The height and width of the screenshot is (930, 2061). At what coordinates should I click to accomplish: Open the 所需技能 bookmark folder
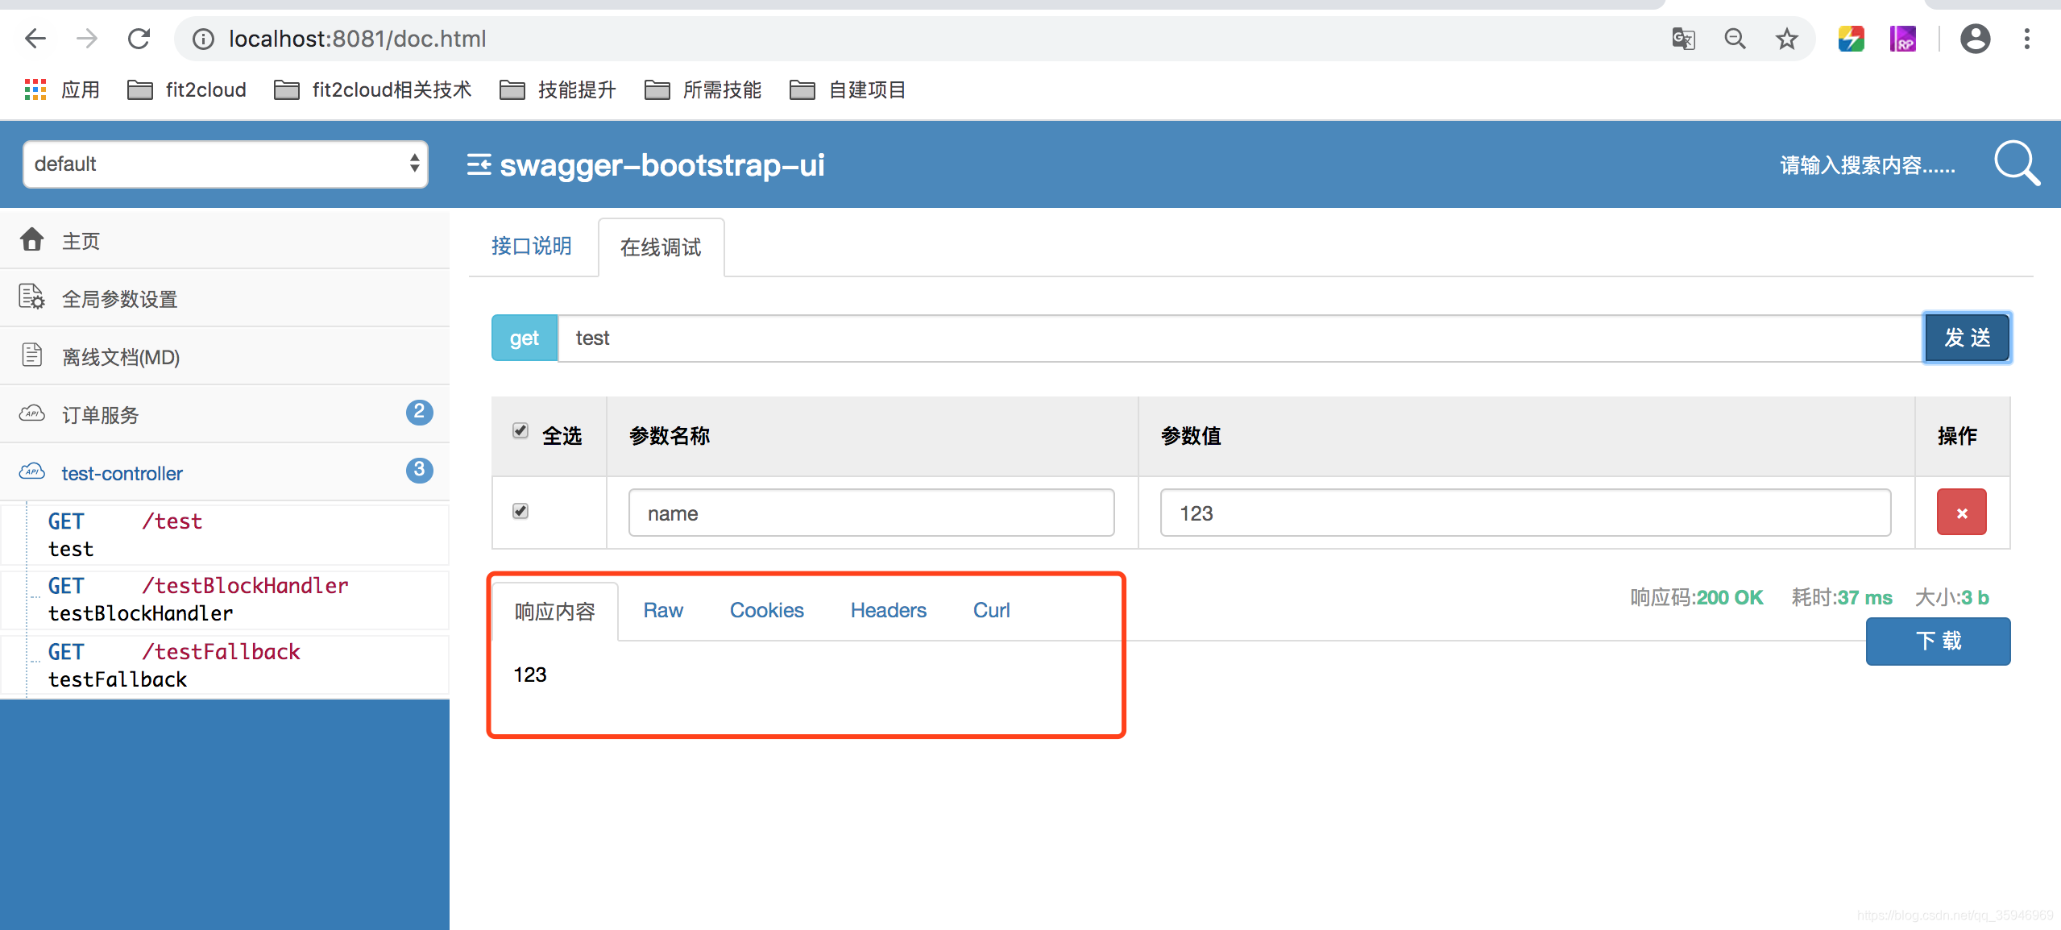pos(703,89)
